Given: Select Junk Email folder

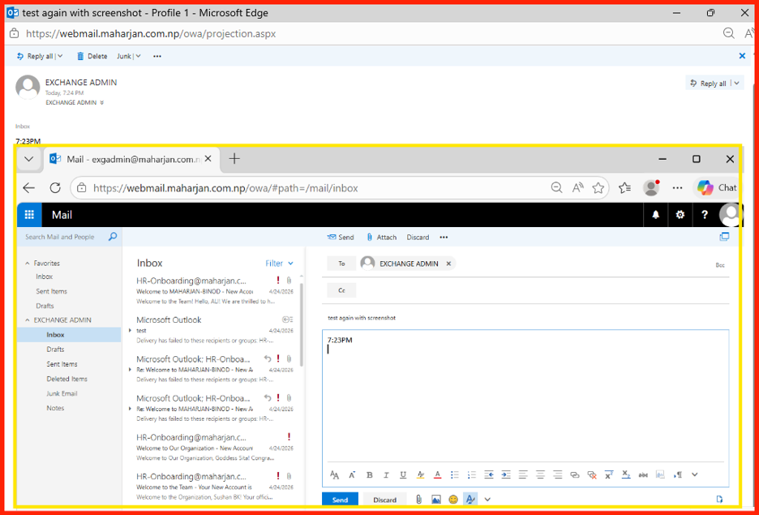Looking at the screenshot, I should 62,393.
